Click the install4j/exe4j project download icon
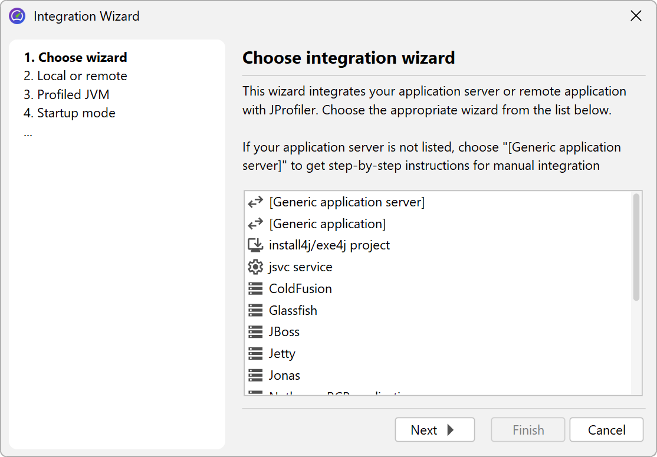 (x=255, y=245)
